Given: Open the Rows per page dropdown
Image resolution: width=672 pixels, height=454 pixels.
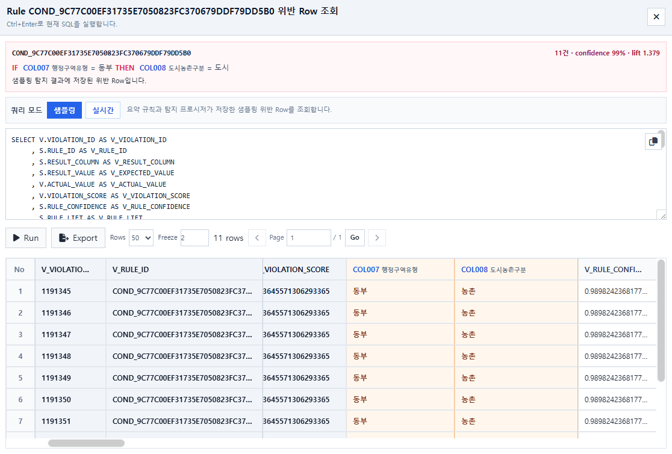Looking at the screenshot, I should 141,237.
